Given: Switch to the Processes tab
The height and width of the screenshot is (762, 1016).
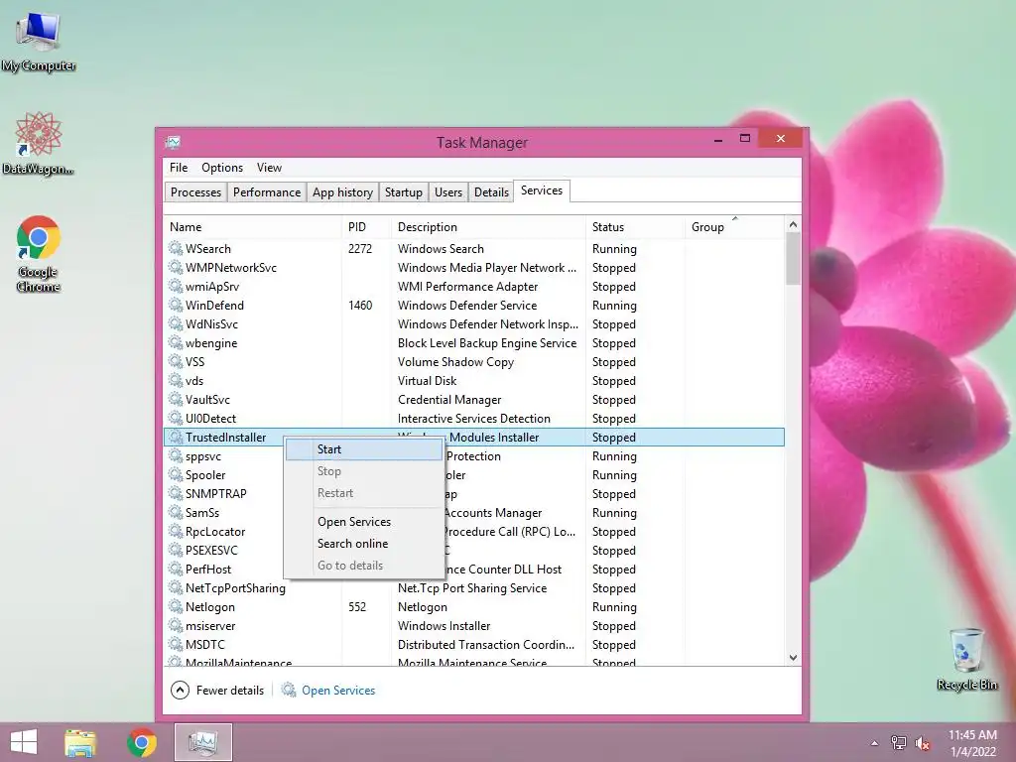Looking at the screenshot, I should [195, 192].
